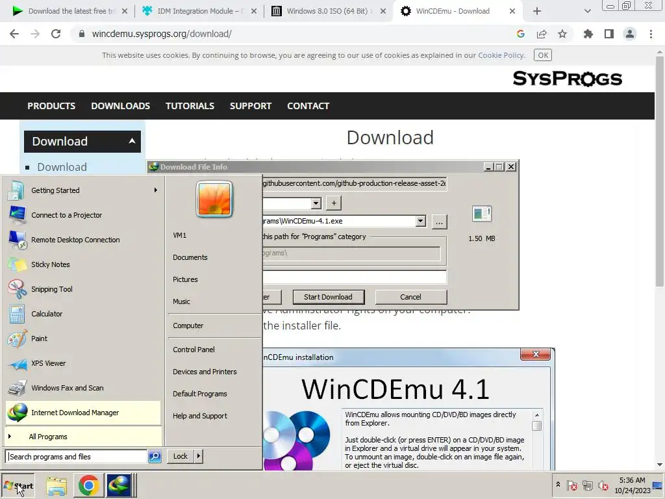
Task: Open Chrome extensions puzzle icon
Action: pyautogui.click(x=588, y=34)
